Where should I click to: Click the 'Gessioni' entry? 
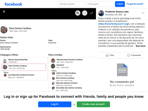coord(60,65)
